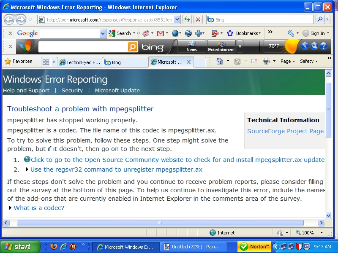
Task: Click the pop-up blocker icon in Google toolbar
Action: [215, 33]
